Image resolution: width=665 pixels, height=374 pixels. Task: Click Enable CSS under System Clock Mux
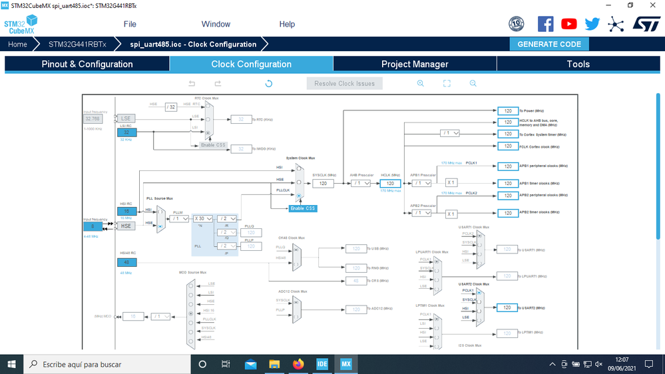pyautogui.click(x=303, y=208)
